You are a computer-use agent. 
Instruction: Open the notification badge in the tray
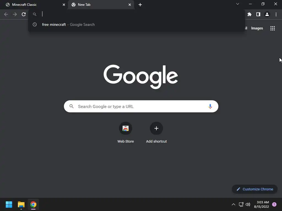(x=274, y=204)
